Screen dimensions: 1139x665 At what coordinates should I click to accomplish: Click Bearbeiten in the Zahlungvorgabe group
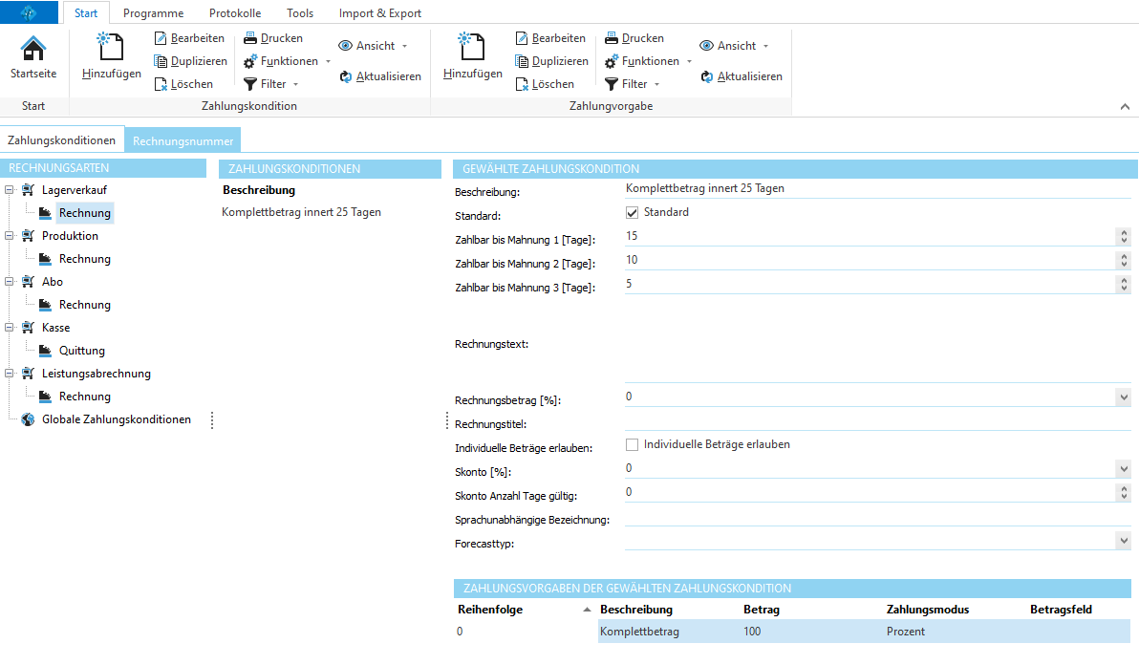550,38
